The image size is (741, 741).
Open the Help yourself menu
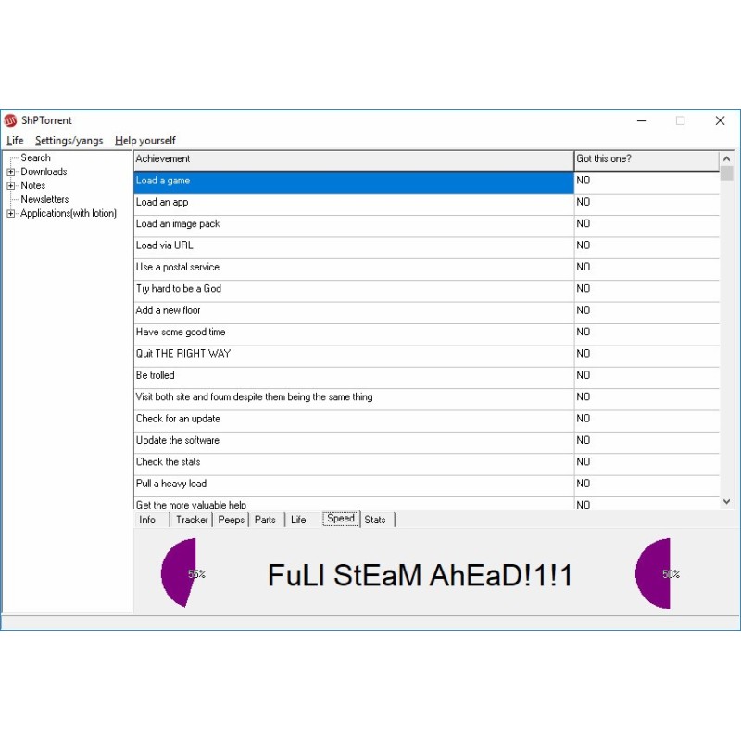tap(144, 141)
